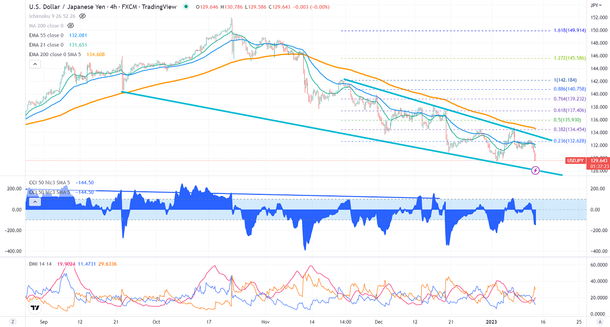Click the Fibonacci label 0.618(137.406)
The height and width of the screenshot is (327, 610).
(x=570, y=111)
